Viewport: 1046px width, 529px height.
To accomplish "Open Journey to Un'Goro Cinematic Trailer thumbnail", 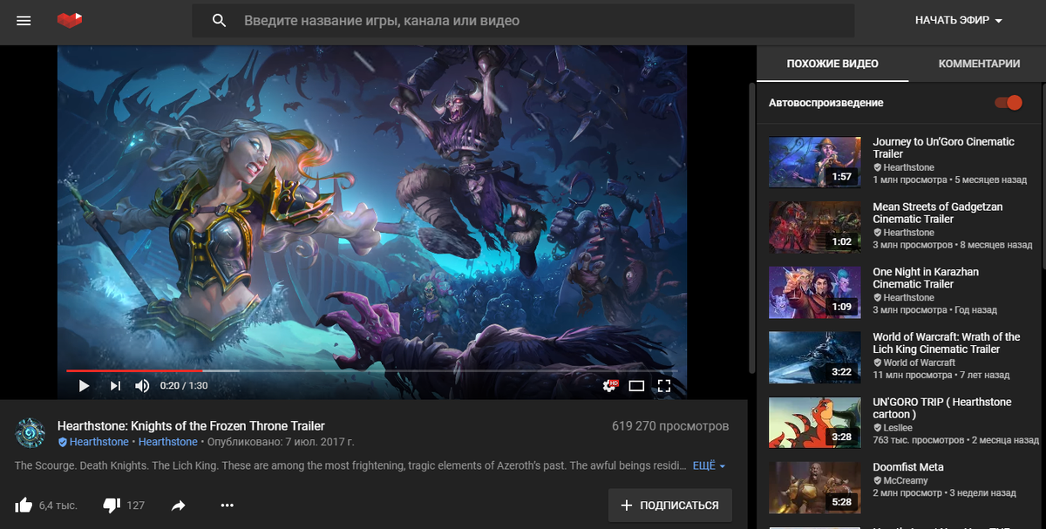I will [814, 162].
